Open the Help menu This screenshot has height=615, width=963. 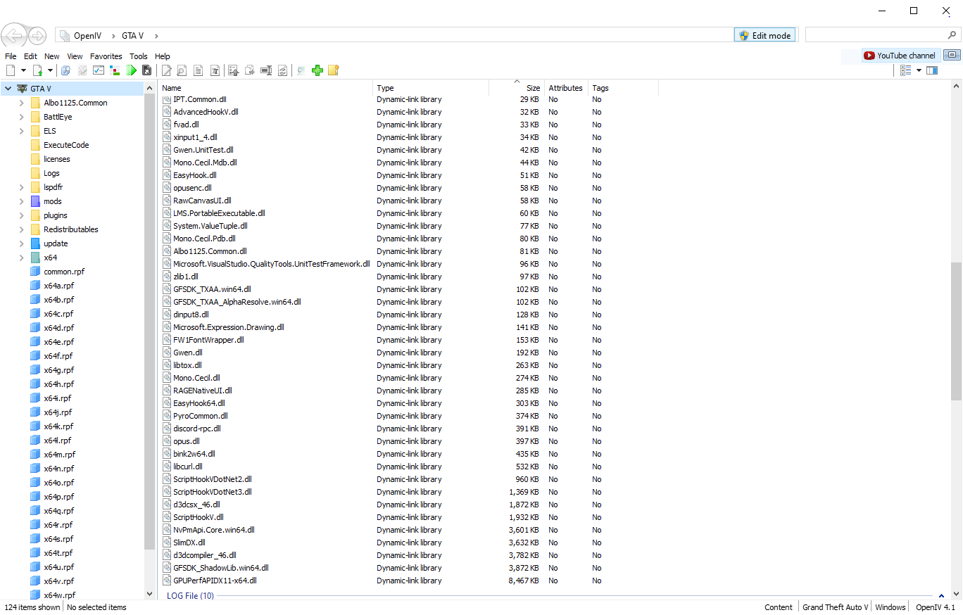coord(163,56)
